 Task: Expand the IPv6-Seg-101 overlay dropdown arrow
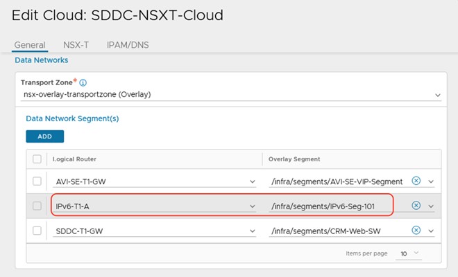431,206
